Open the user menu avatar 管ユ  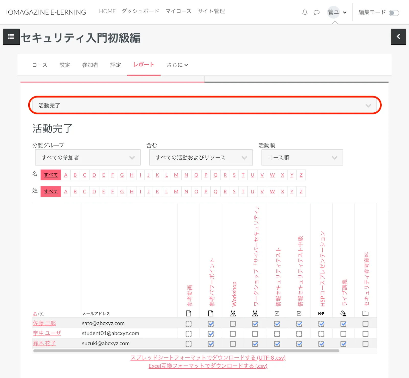(x=333, y=12)
